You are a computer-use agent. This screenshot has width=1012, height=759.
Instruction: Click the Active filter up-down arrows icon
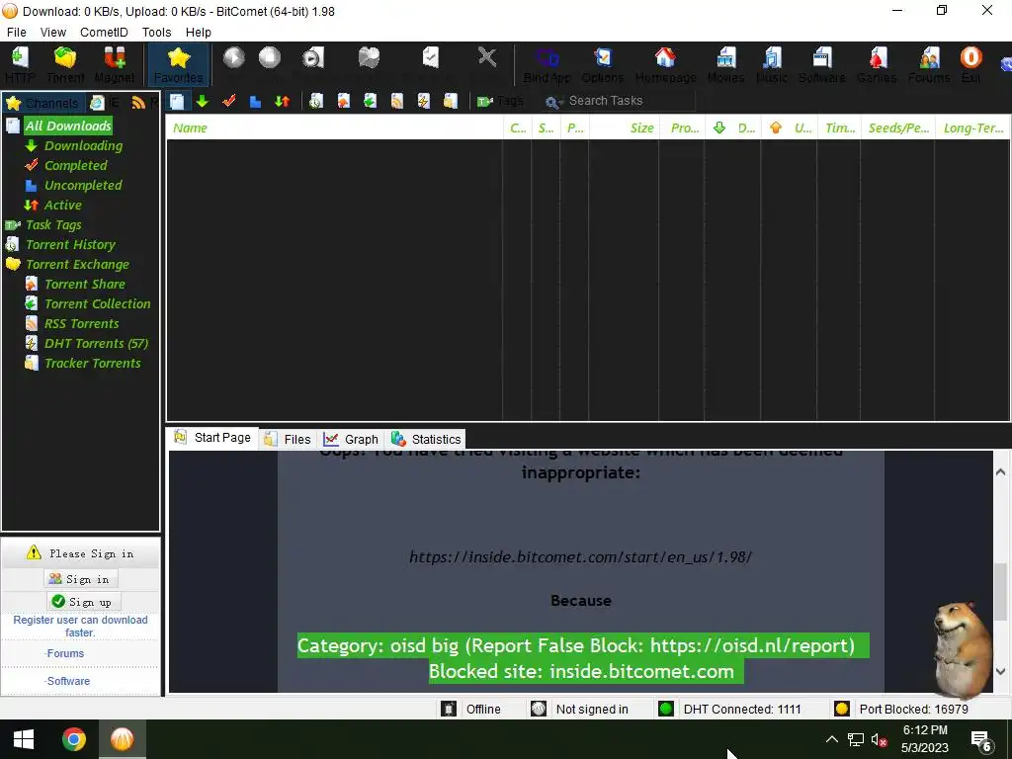[x=282, y=102]
